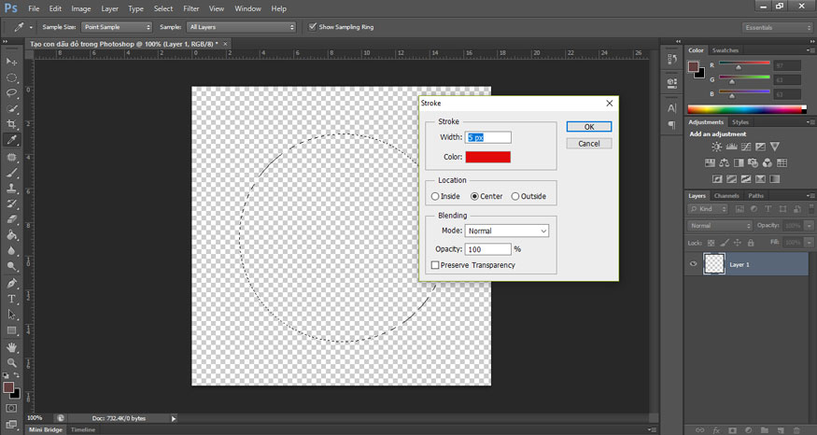
Task: Open the Select menu
Action: (163, 8)
